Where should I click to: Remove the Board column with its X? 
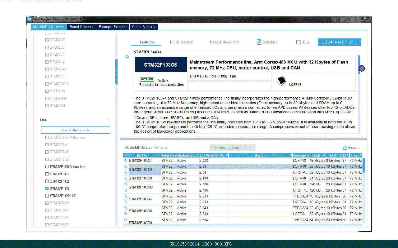pos(291,155)
